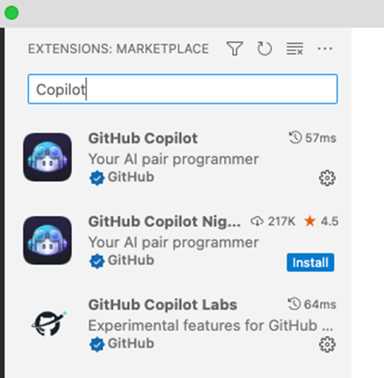The image size is (384, 378).
Task: Click the 4.5 star rating
Action: click(321, 221)
